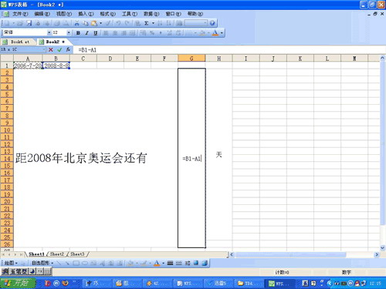Click the Copy icon
This screenshot has height=289, width=386.
[86, 23]
